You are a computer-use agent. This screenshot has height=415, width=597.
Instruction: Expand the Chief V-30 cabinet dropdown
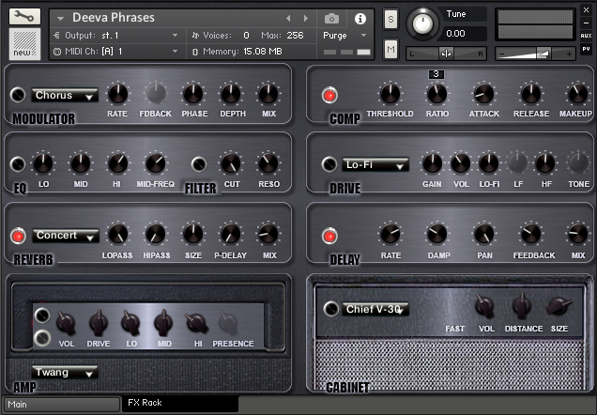375,309
